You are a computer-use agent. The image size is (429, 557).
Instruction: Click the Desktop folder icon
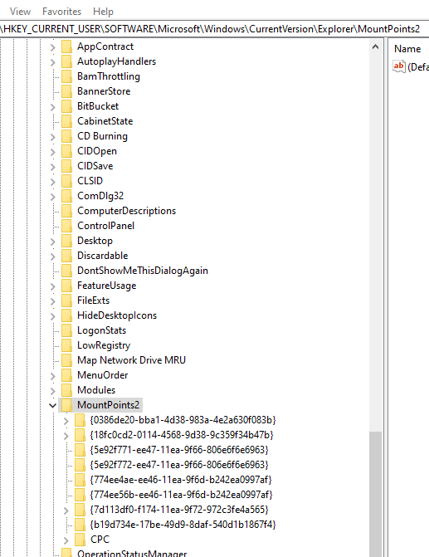coord(66,241)
